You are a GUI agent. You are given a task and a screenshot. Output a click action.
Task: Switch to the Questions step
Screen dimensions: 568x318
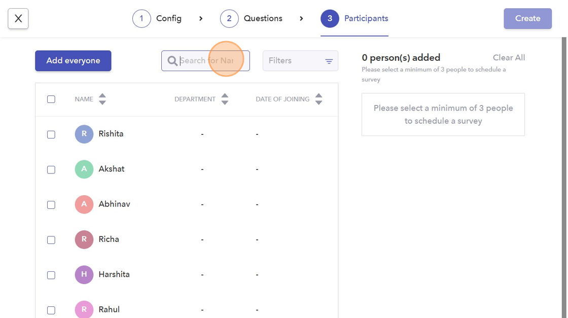coord(252,19)
